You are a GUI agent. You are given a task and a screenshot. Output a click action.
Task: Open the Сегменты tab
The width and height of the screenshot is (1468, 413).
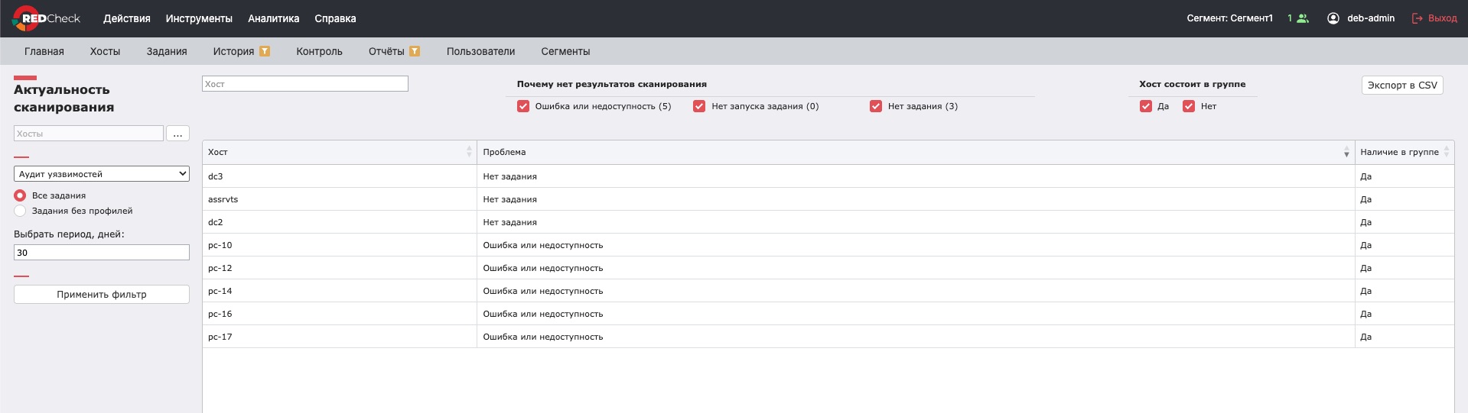point(565,51)
